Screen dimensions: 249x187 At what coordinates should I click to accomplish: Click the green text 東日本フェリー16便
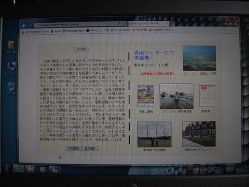[151, 65]
